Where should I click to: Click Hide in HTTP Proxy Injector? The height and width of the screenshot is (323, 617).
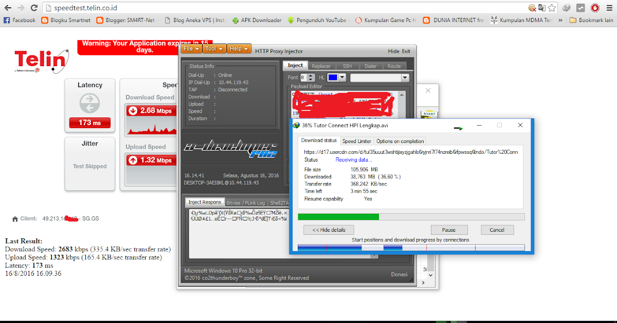click(393, 51)
